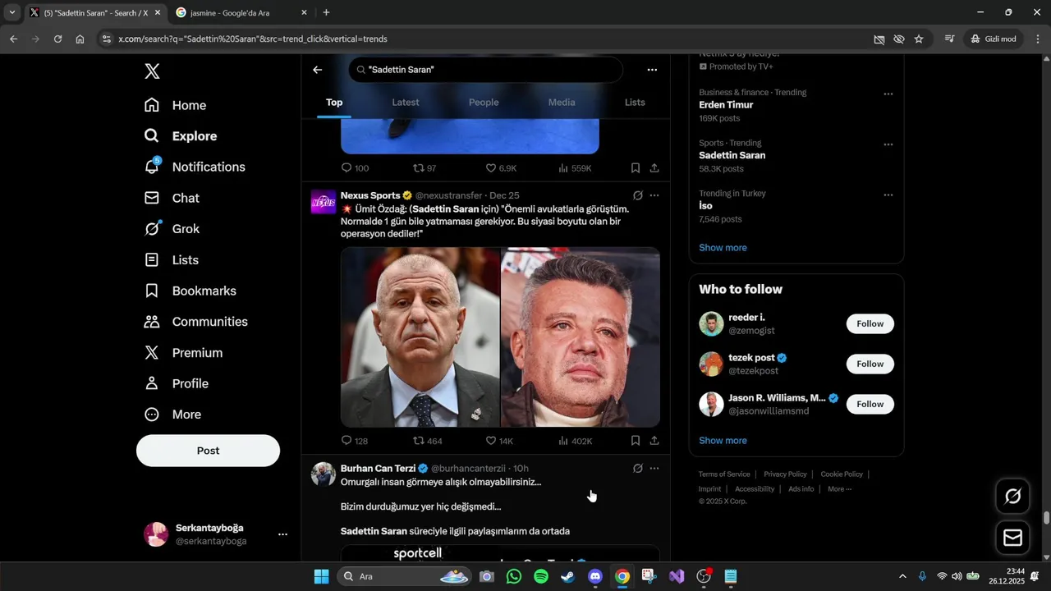Open Ümit Özdağ photo in post

click(x=420, y=337)
